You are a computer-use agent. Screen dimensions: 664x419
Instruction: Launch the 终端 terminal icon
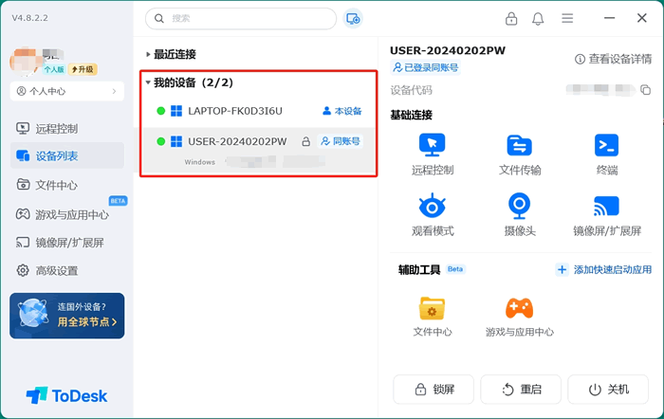click(x=607, y=146)
